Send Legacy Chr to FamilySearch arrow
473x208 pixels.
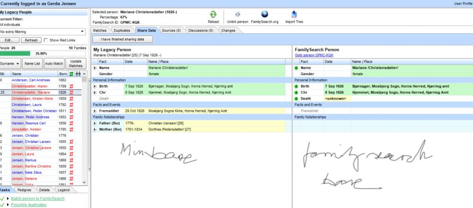click(x=95, y=92)
